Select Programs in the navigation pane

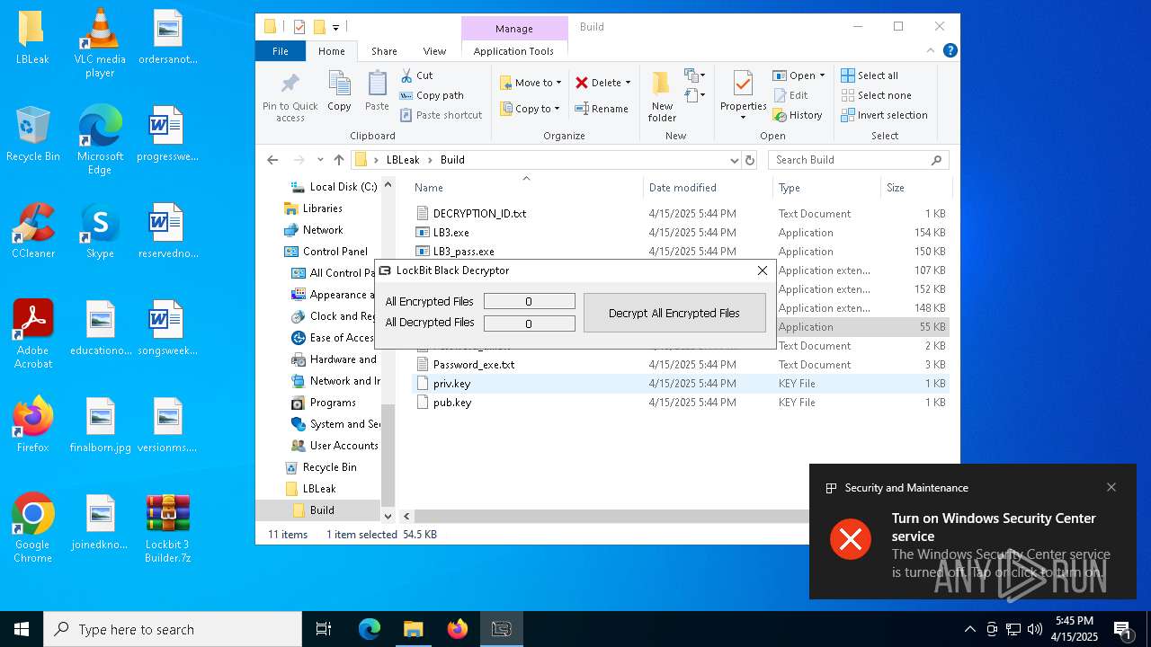click(324, 403)
